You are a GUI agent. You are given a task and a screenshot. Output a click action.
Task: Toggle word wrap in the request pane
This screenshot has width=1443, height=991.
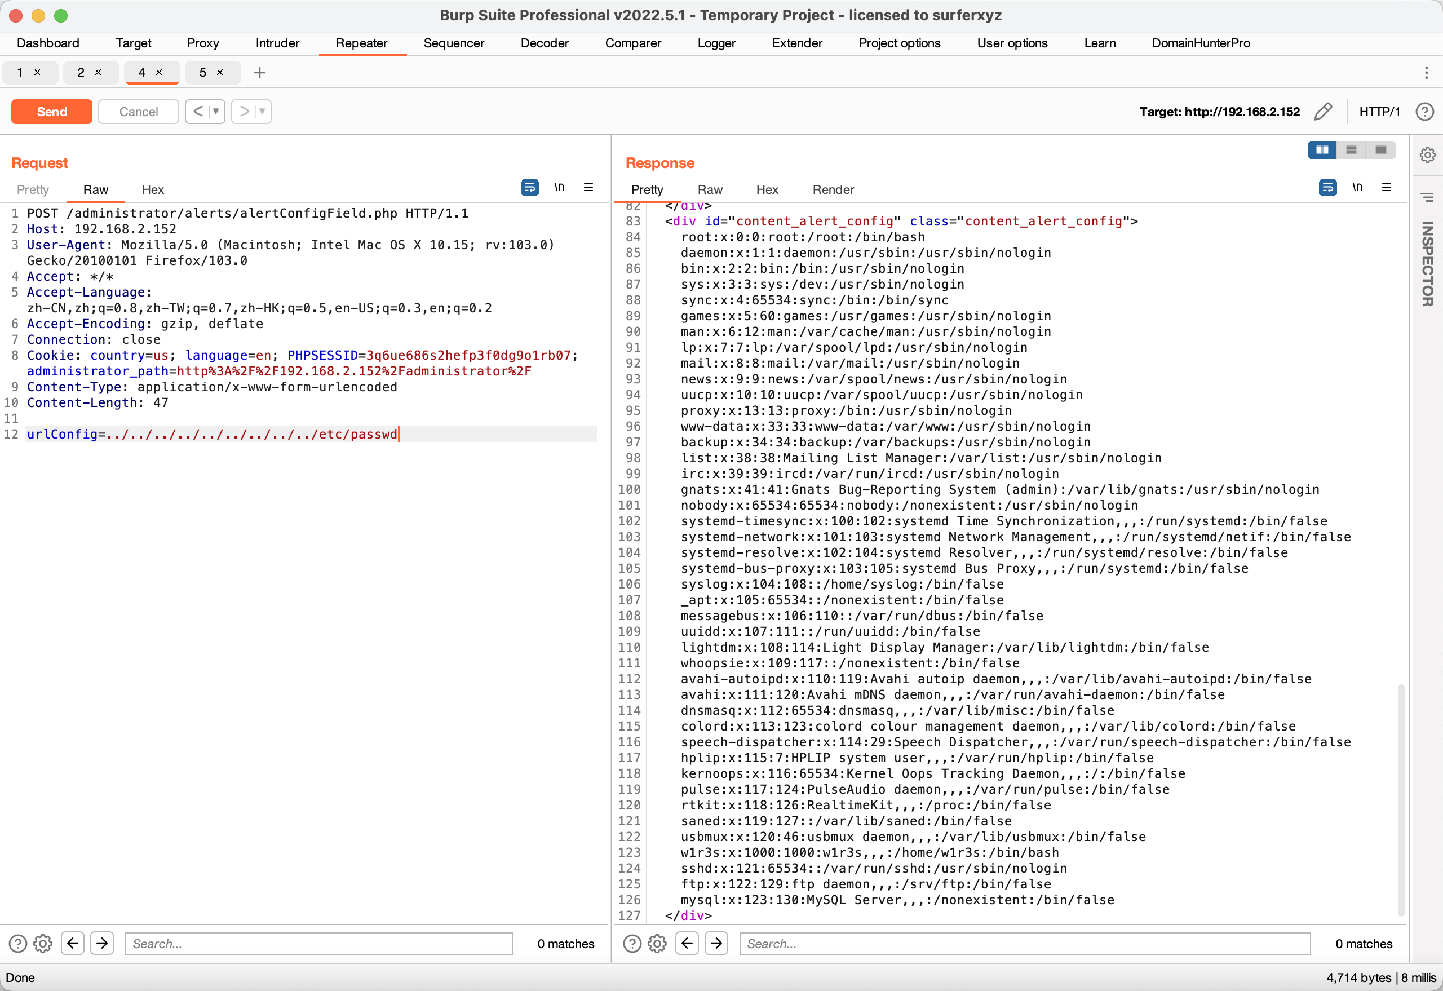(530, 188)
